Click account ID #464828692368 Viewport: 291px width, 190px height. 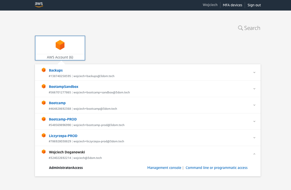(x=60, y=109)
